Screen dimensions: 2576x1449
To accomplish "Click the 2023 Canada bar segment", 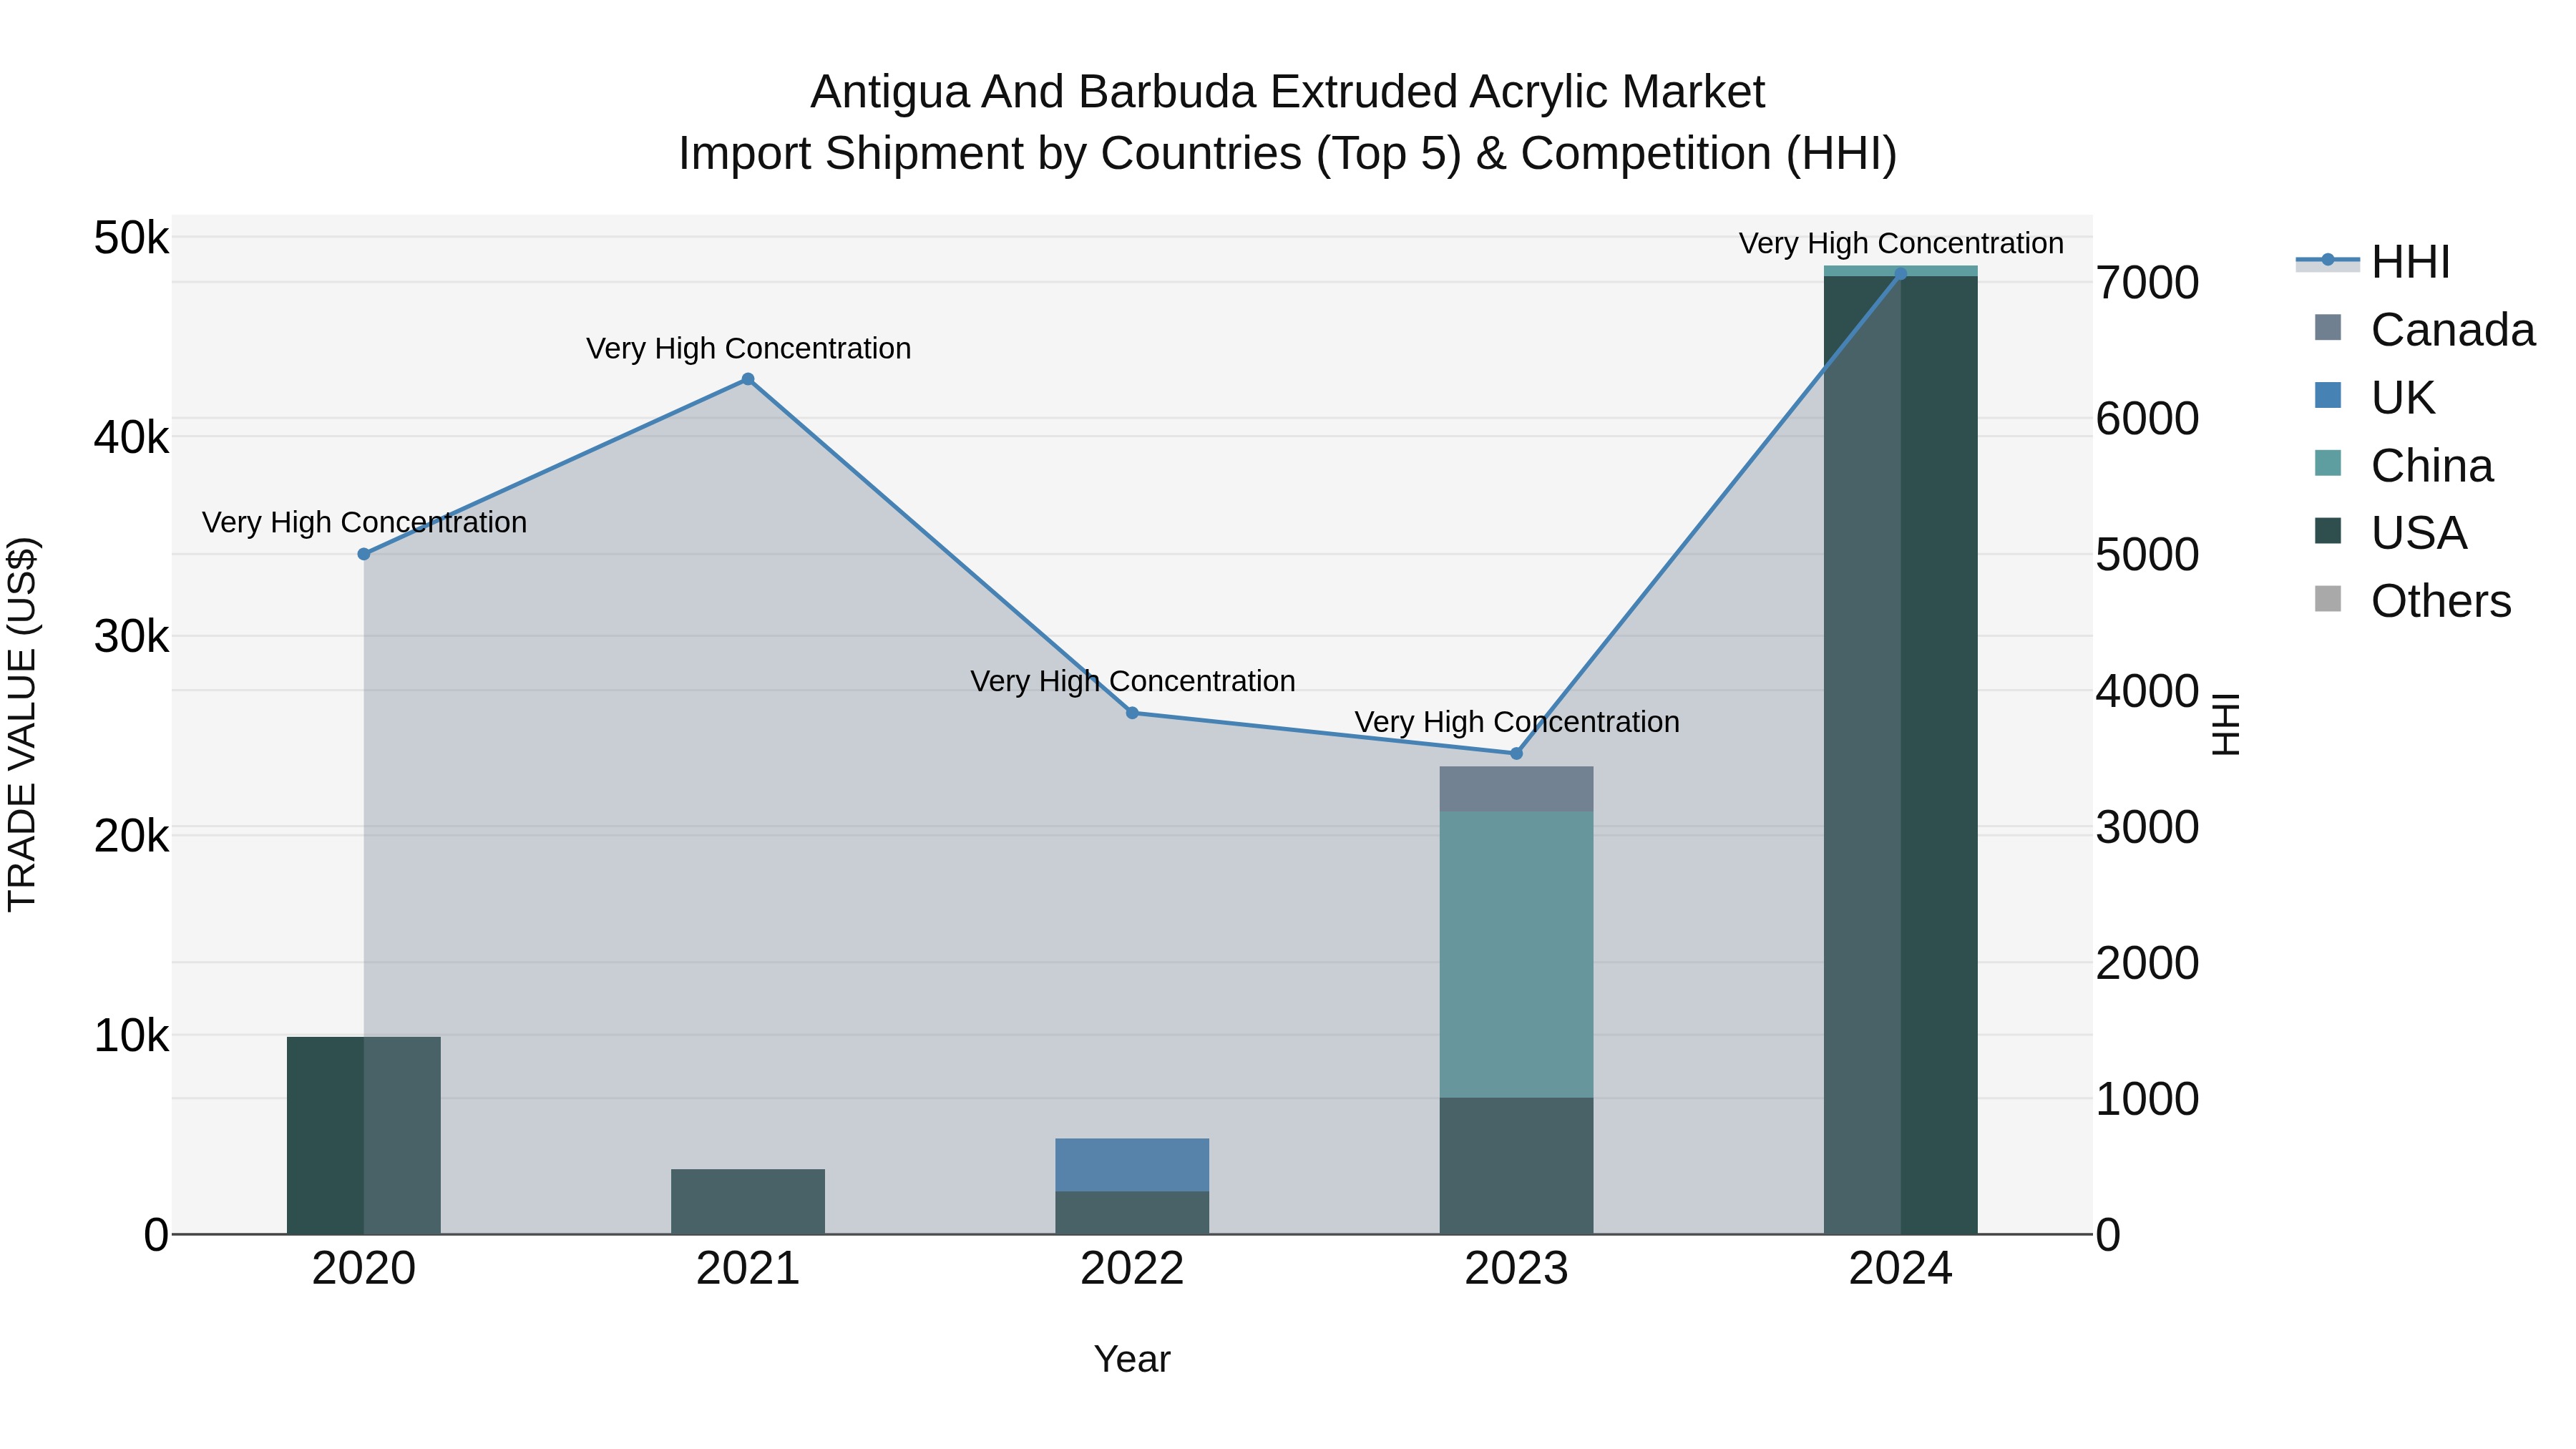I will (1516, 789).
